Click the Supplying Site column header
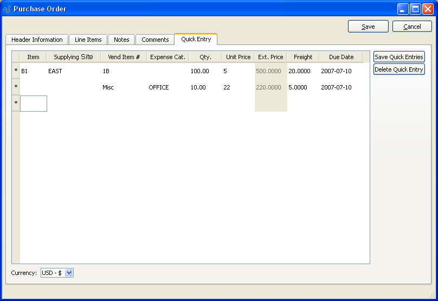The height and width of the screenshot is (301, 438). tap(74, 57)
